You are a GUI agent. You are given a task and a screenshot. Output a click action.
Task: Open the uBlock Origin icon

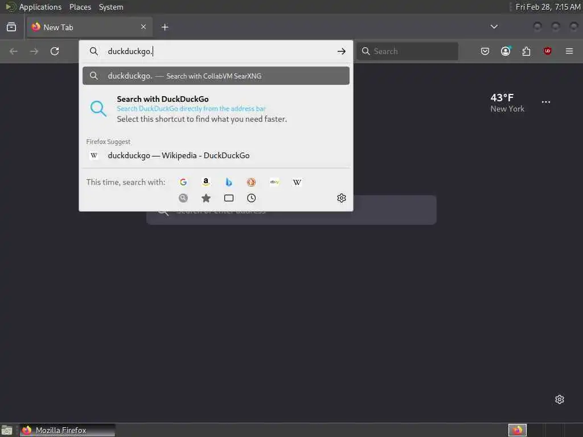[x=547, y=51]
